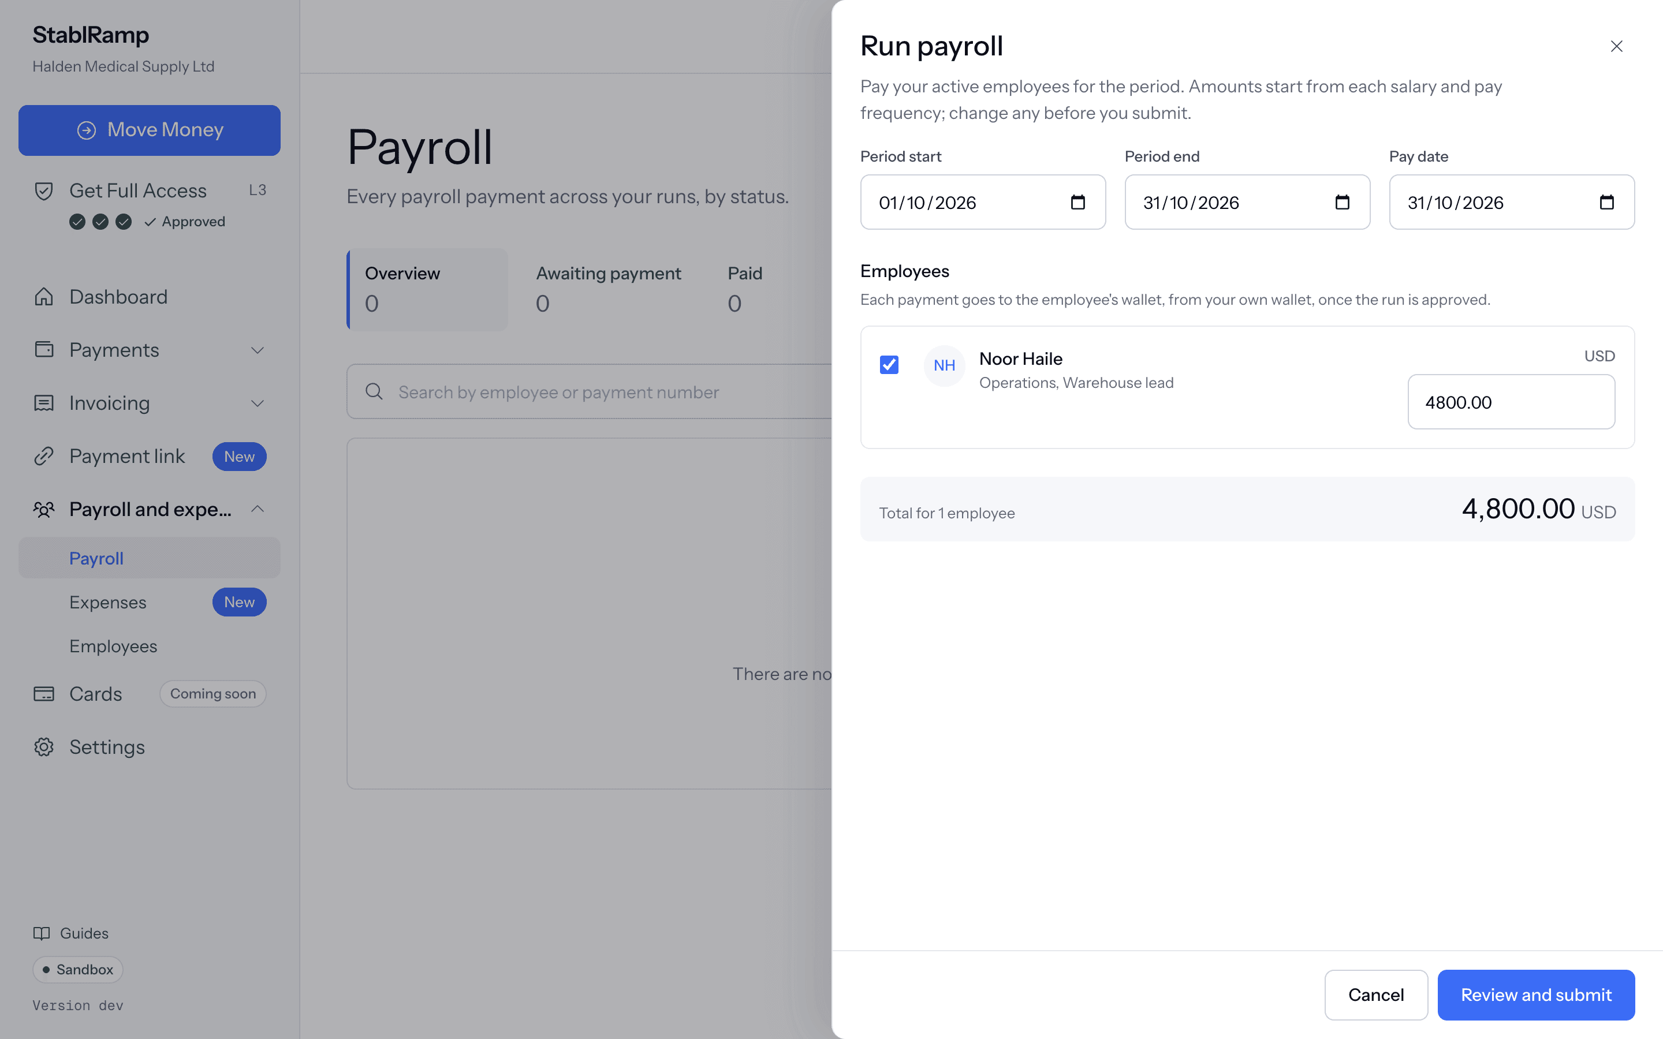Image resolution: width=1663 pixels, height=1039 pixels.
Task: Click the Sandbox environment badge
Action: [x=77, y=970]
